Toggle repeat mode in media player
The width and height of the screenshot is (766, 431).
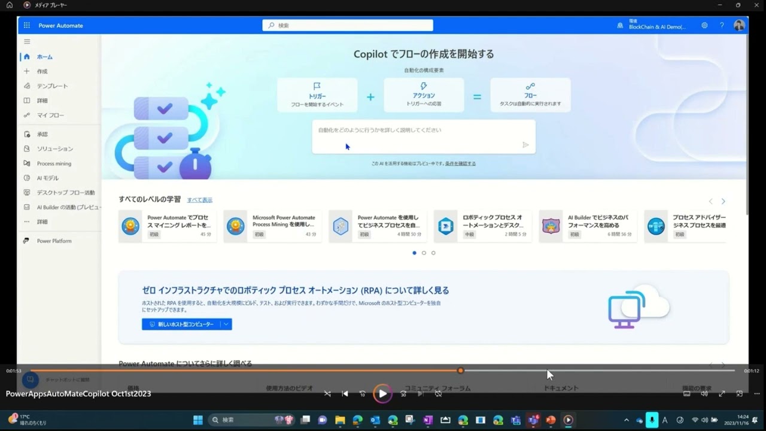click(x=438, y=393)
